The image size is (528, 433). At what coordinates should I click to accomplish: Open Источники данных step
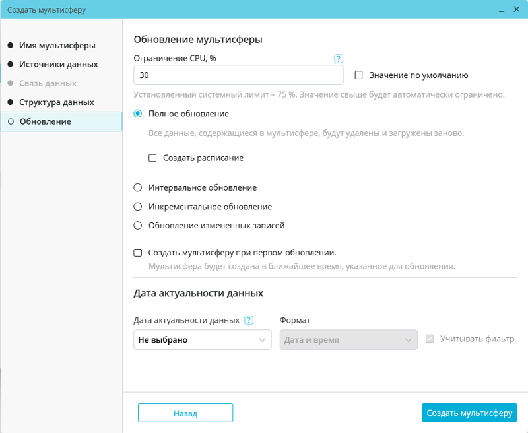coord(59,65)
